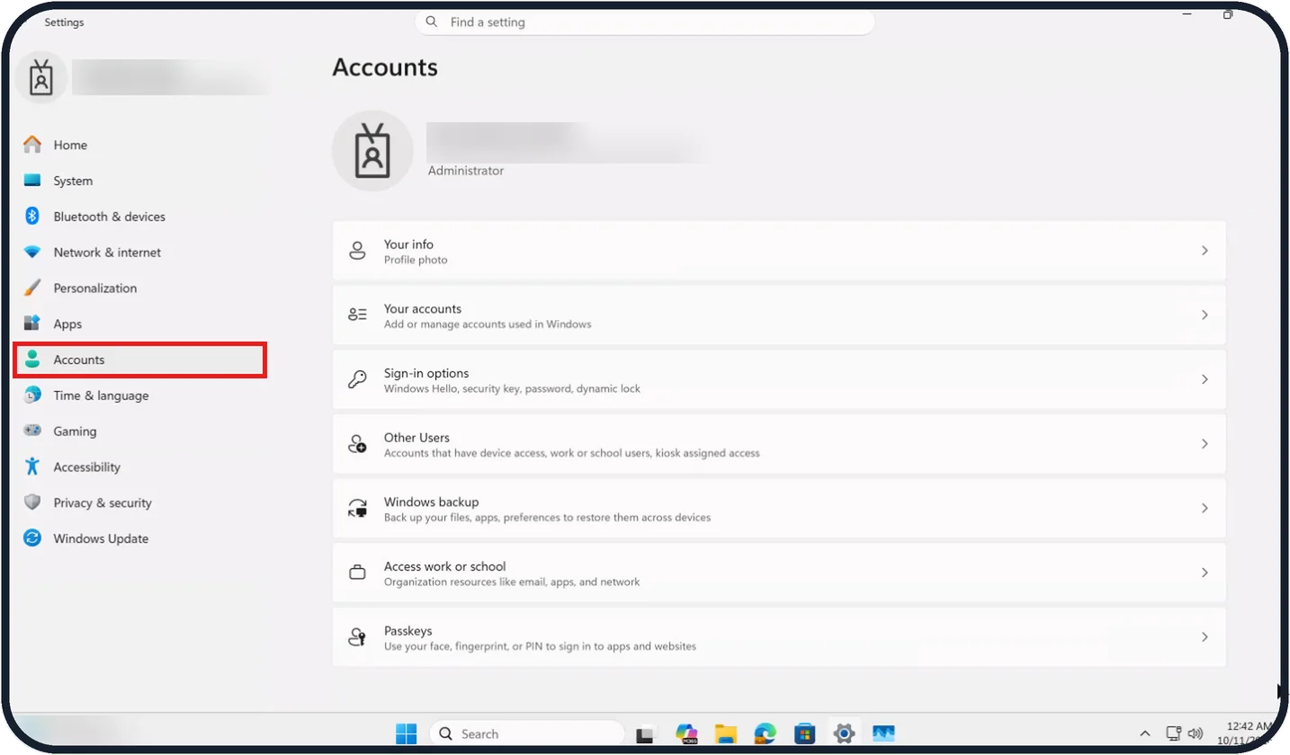Viewport: 1290px width, 755px height.
Task: Expand the Windows backup row chevron
Action: [1205, 509]
